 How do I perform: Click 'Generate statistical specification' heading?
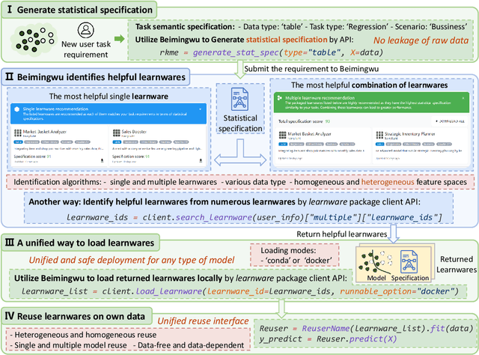tap(85, 10)
